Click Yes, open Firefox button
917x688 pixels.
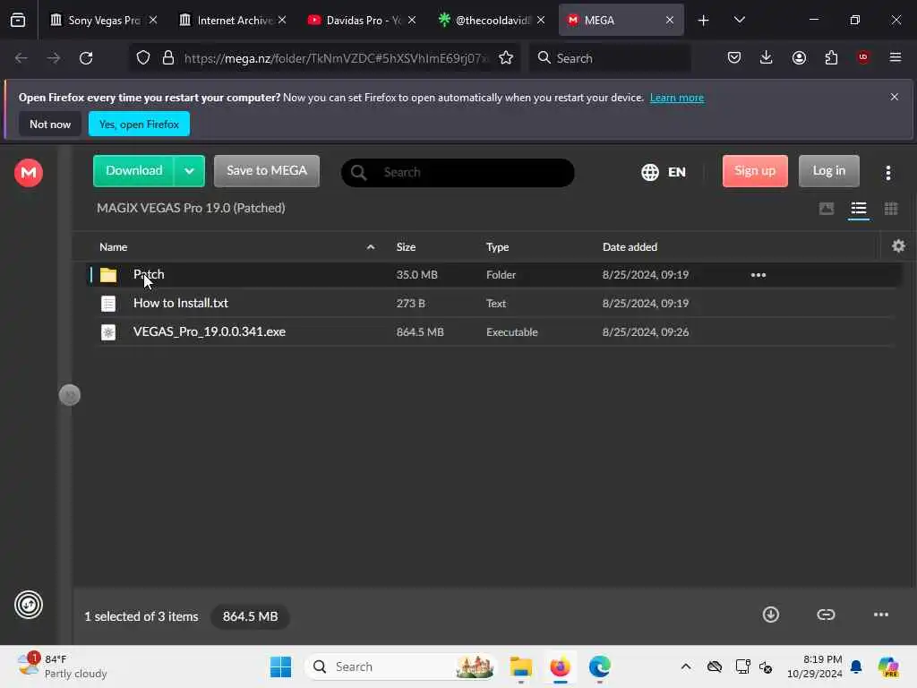coord(139,124)
